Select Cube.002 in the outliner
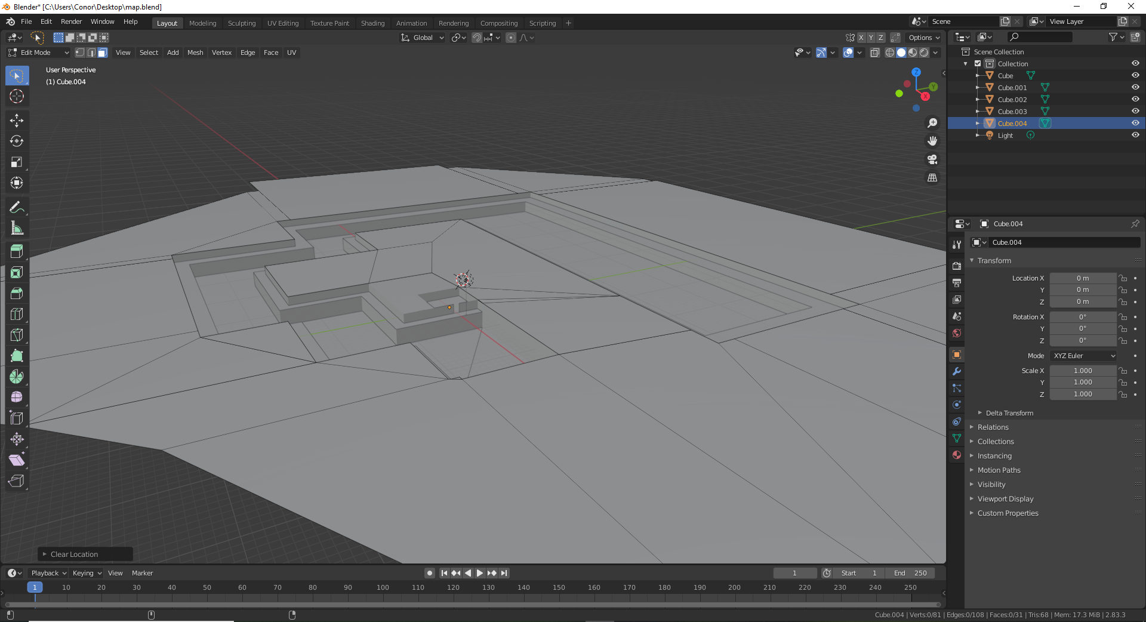1146x622 pixels. 1012,100
